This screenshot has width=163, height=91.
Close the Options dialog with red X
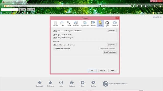[117, 18]
